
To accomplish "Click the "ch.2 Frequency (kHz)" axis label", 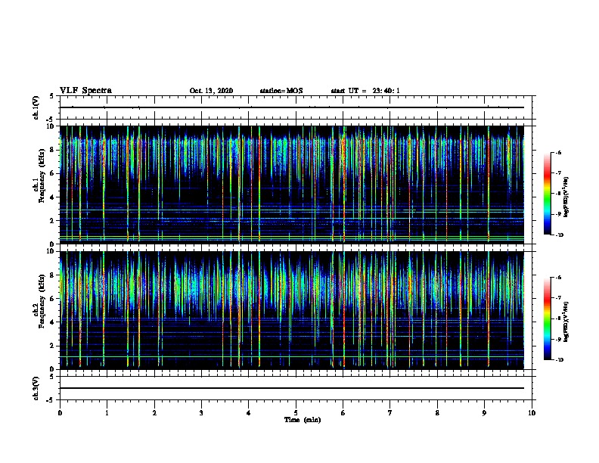I will pos(39,301).
